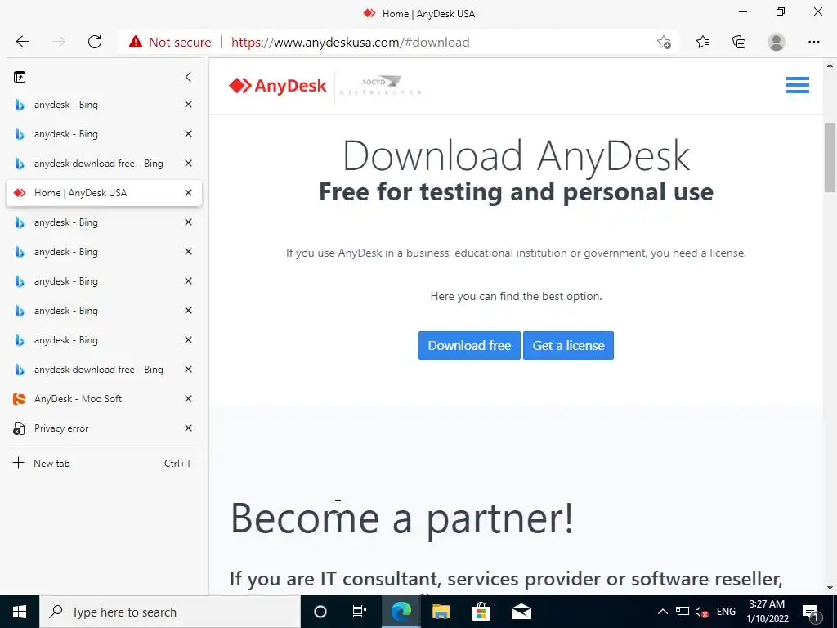Click the Download free button
The image size is (837, 628).
(469, 346)
